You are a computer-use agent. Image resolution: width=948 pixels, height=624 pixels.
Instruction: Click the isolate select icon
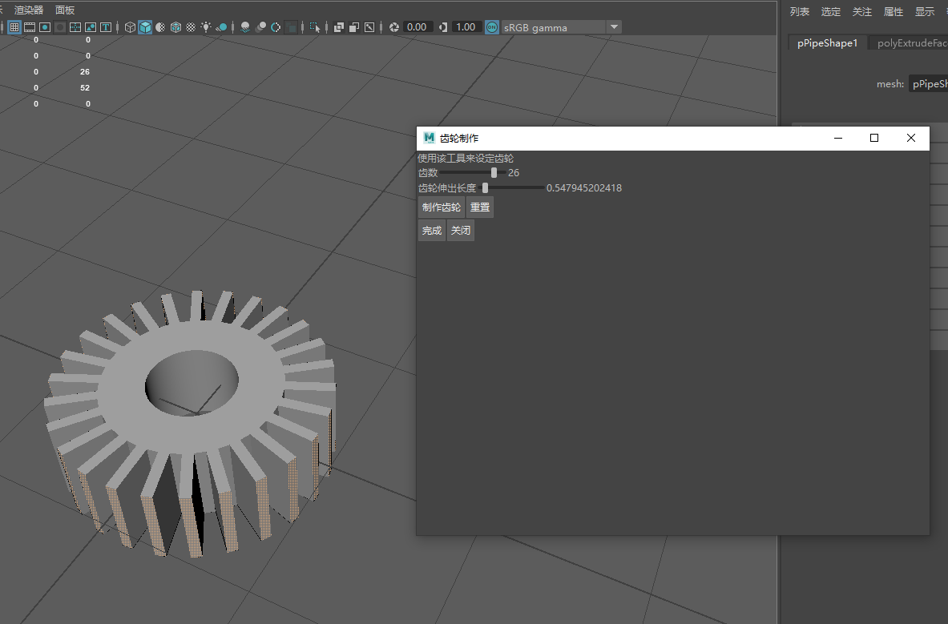[x=315, y=27]
